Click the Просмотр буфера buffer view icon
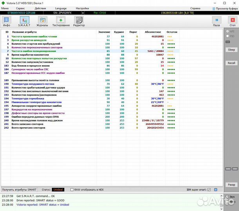The width and height of the screenshot is (239, 211). [214, 8]
